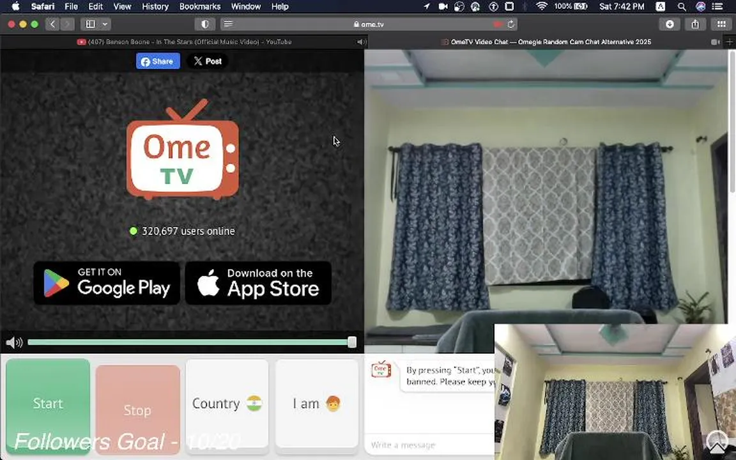Open Spotlight search in menu bar
Screen dimensions: 736x460
point(682,6)
